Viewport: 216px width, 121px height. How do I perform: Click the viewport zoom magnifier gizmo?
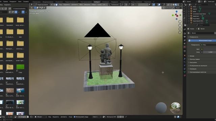click(x=180, y=22)
